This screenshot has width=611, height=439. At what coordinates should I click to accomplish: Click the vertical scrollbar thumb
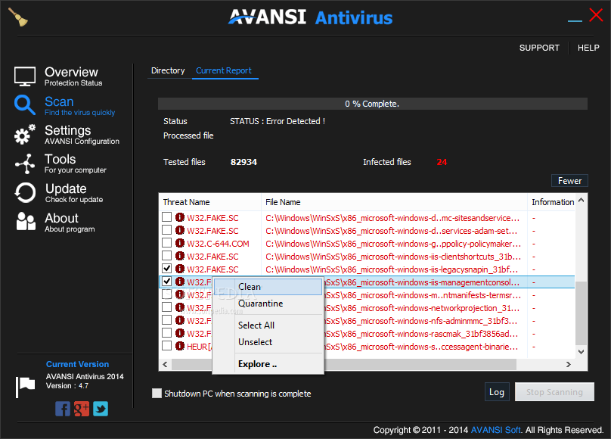pyautogui.click(x=581, y=313)
